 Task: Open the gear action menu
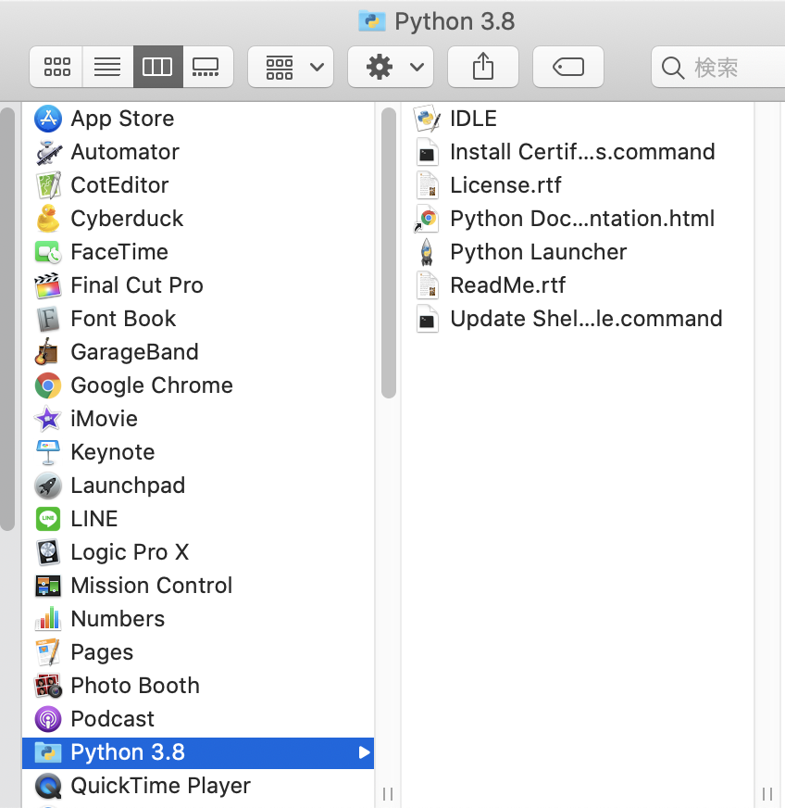[x=391, y=67]
